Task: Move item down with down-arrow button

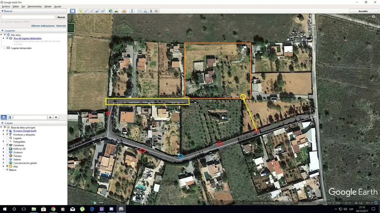Action: [x=56, y=117]
